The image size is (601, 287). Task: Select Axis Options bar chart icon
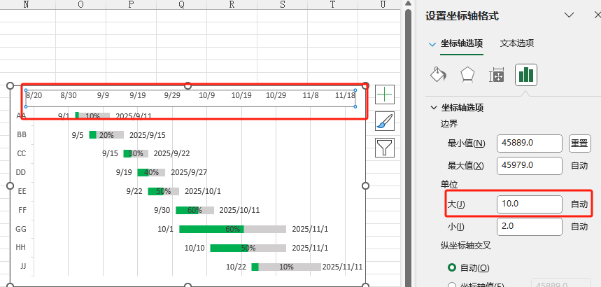[526, 75]
